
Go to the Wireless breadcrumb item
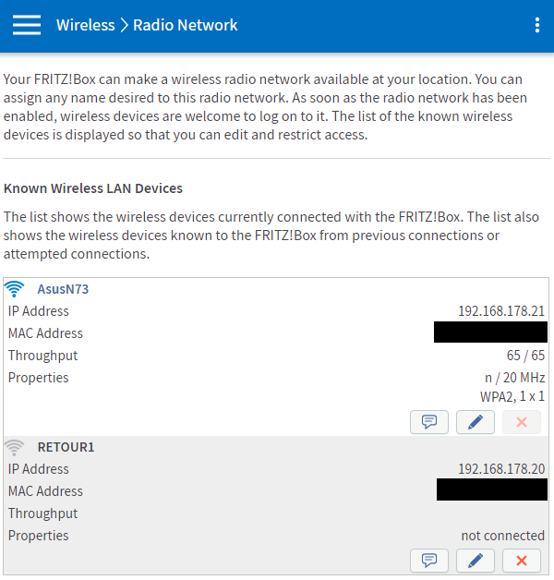coord(85,26)
